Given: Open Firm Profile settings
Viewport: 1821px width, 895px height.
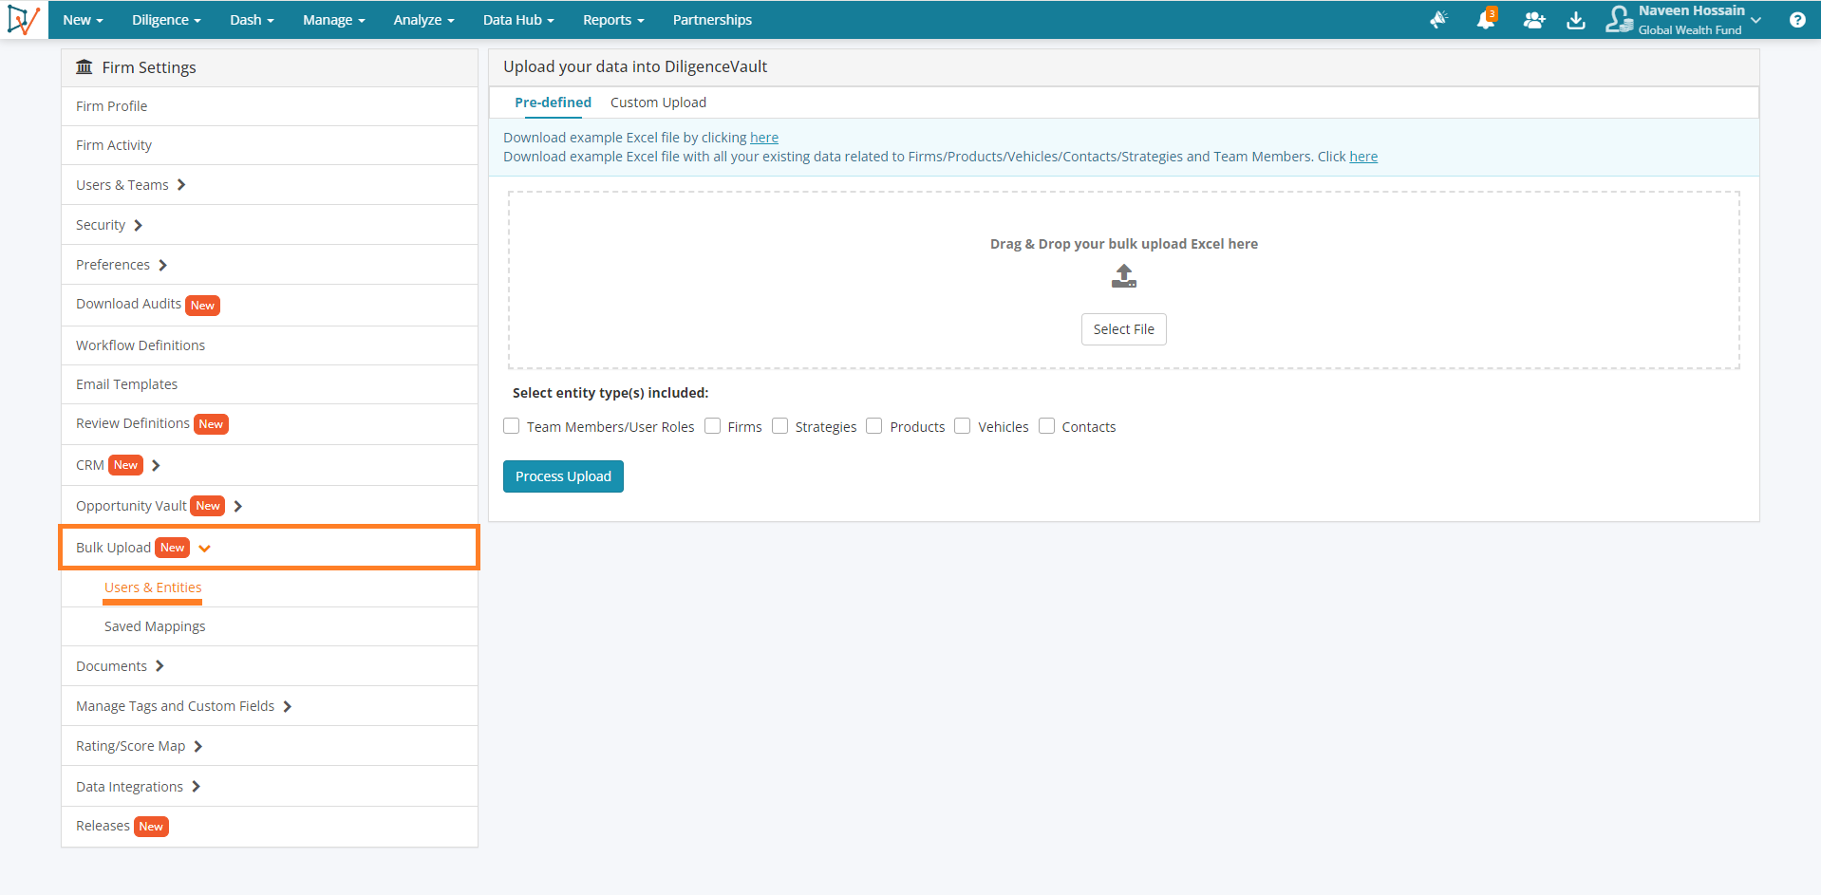Looking at the screenshot, I should click(x=270, y=106).
